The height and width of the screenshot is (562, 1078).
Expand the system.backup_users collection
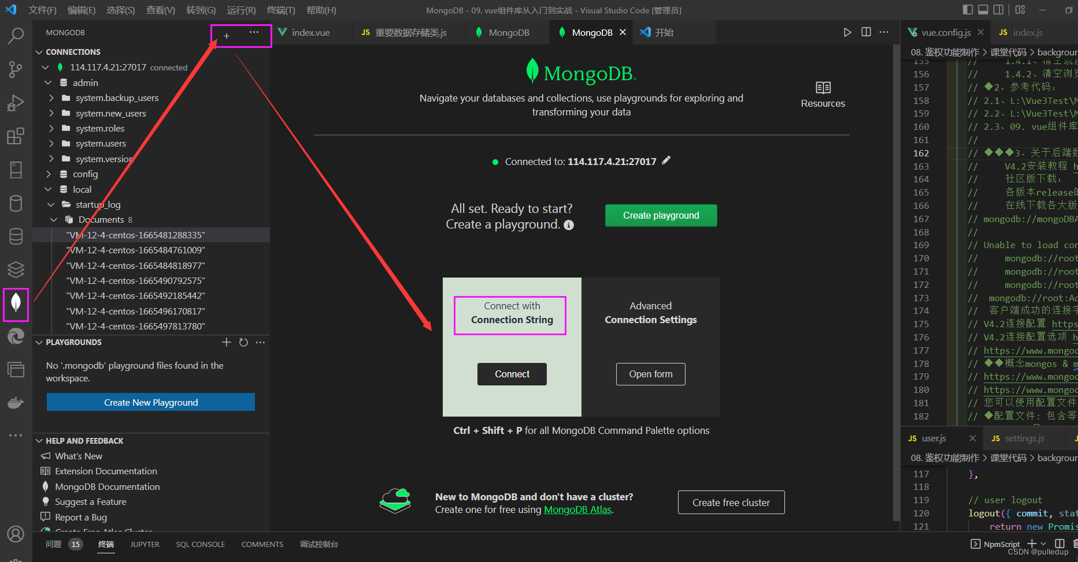pyautogui.click(x=51, y=98)
